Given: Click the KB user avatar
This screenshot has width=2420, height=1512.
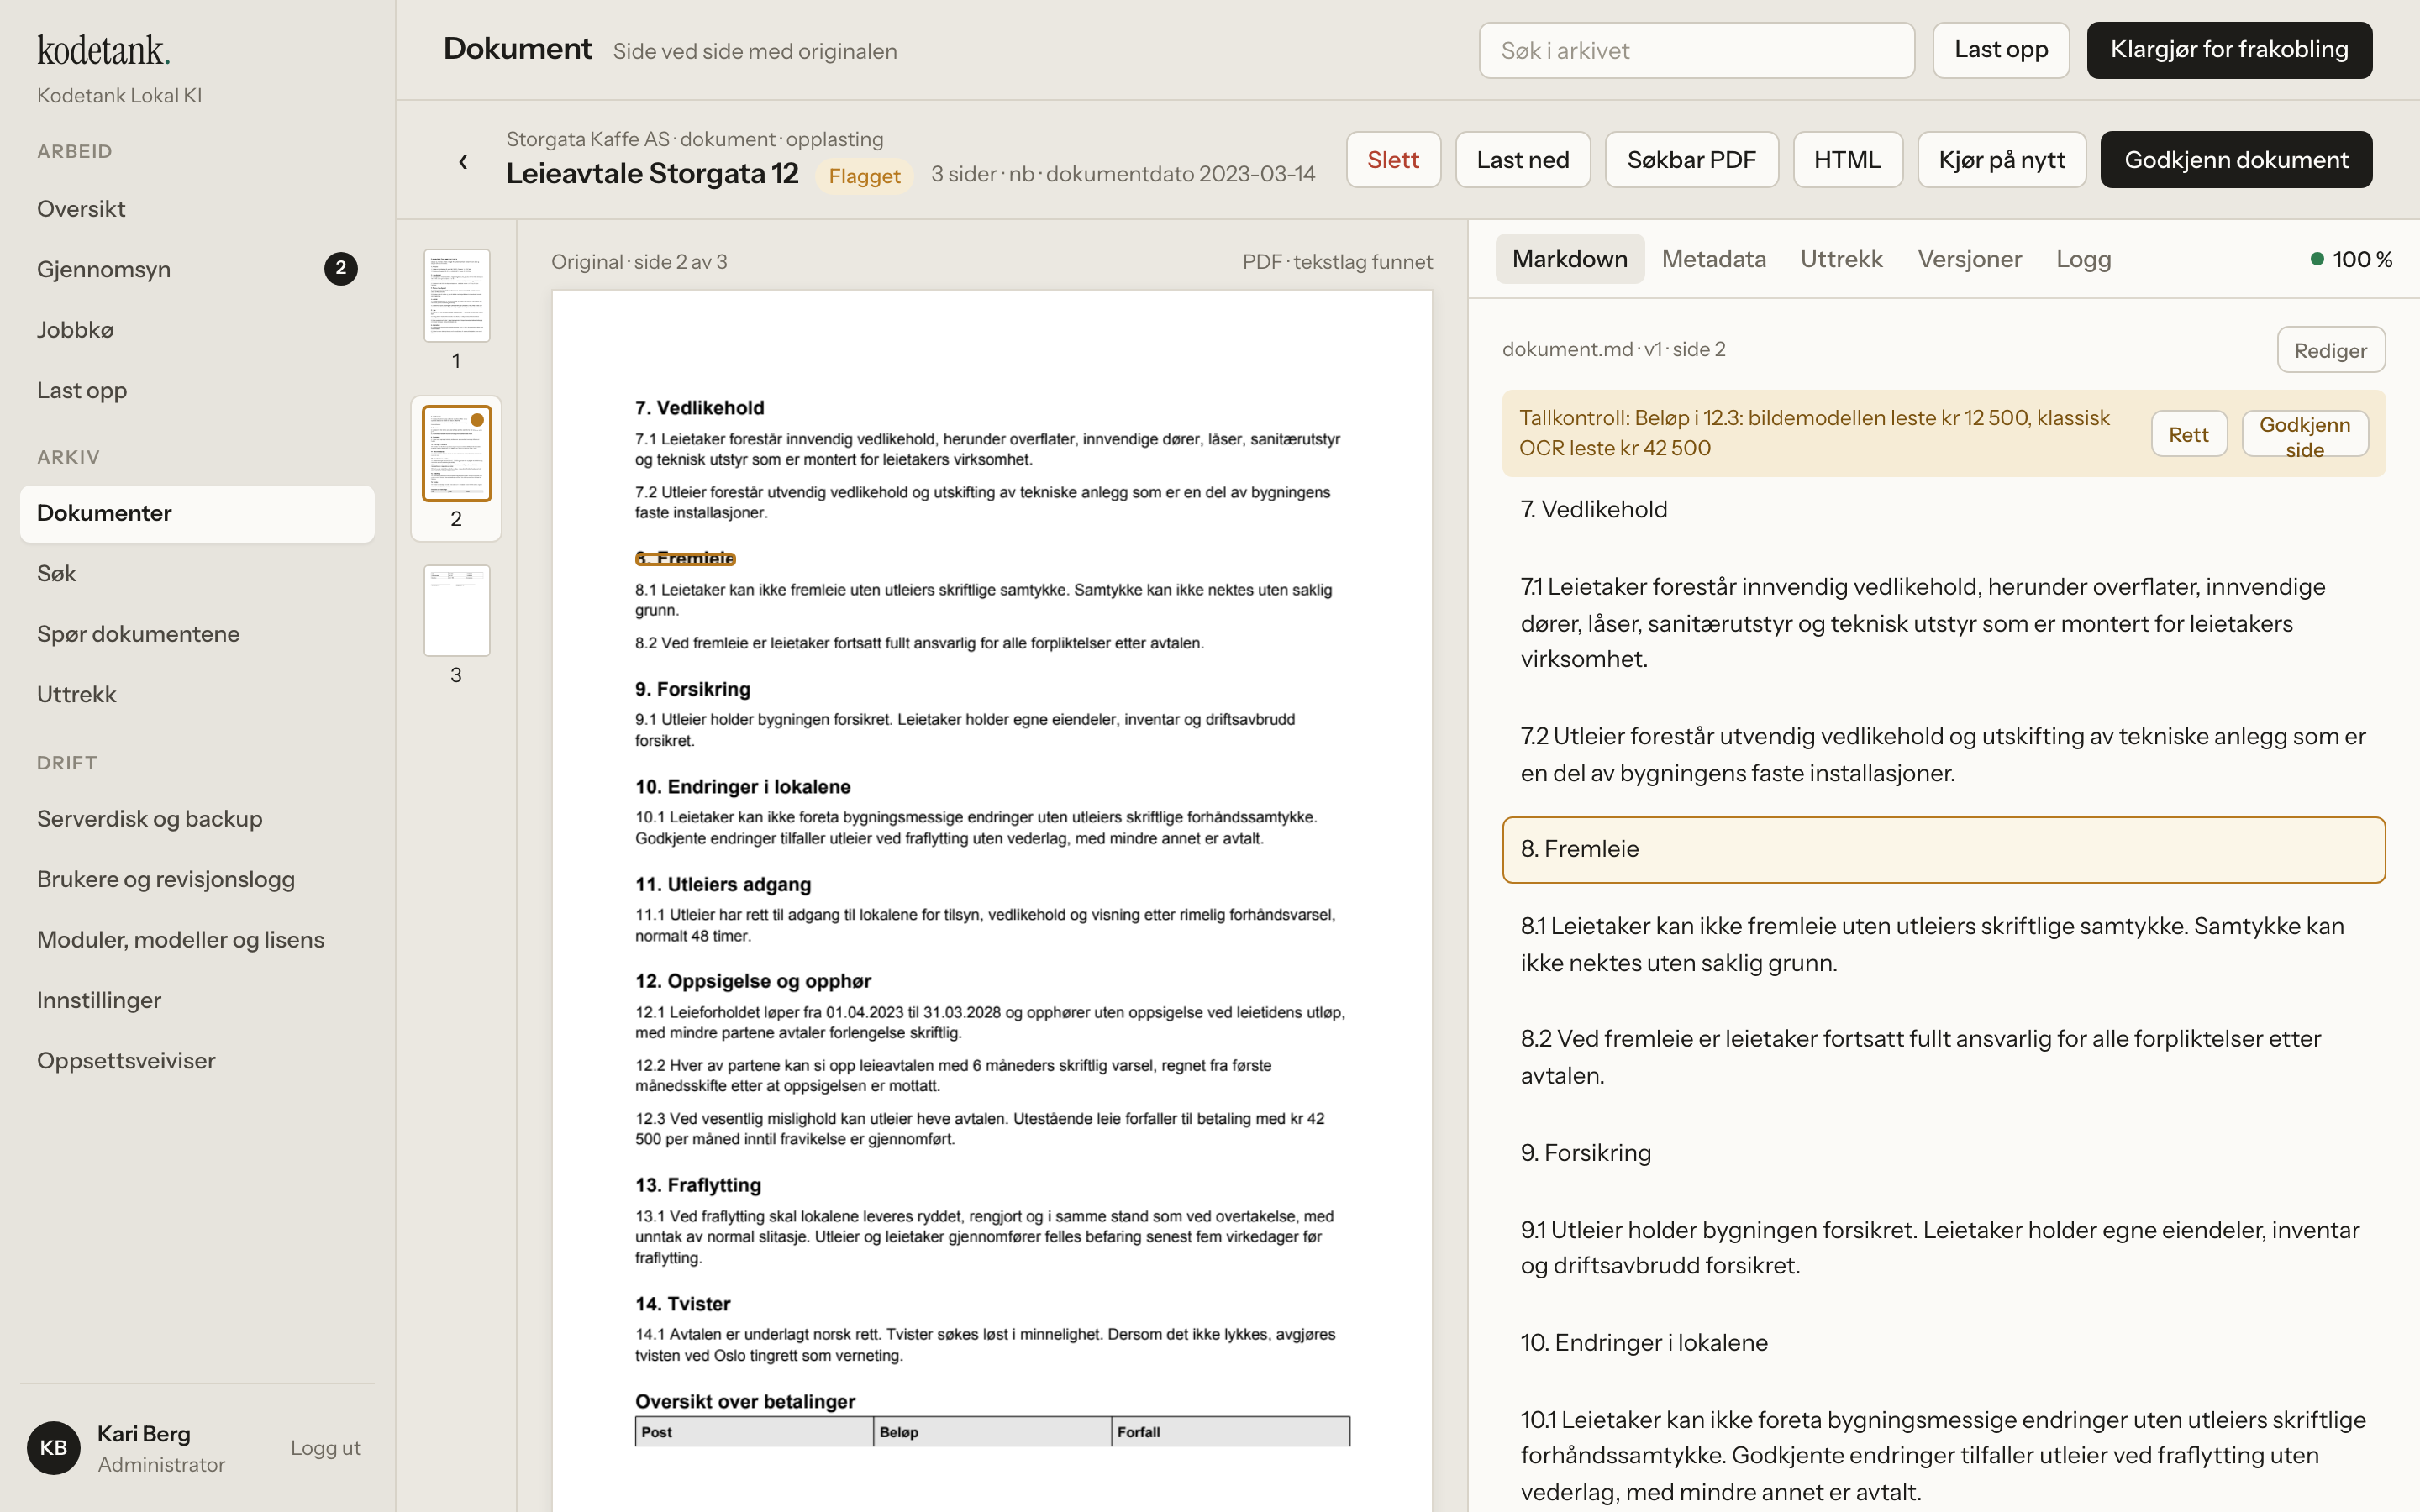Looking at the screenshot, I should (54, 1447).
